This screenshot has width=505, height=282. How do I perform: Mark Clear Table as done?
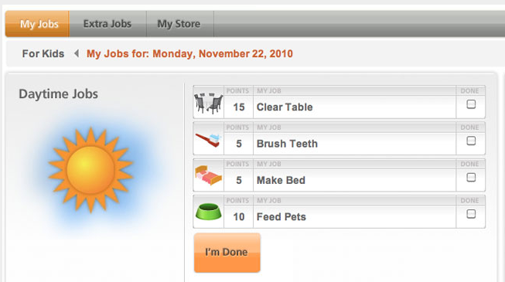pos(471,104)
